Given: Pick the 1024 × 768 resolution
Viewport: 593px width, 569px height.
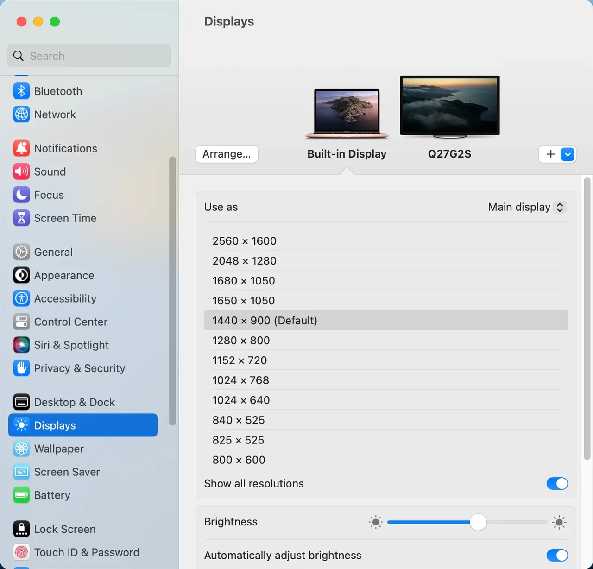Looking at the screenshot, I should (386, 380).
